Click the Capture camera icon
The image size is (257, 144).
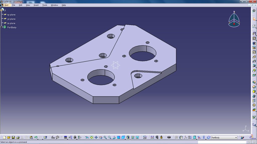tap(169, 137)
